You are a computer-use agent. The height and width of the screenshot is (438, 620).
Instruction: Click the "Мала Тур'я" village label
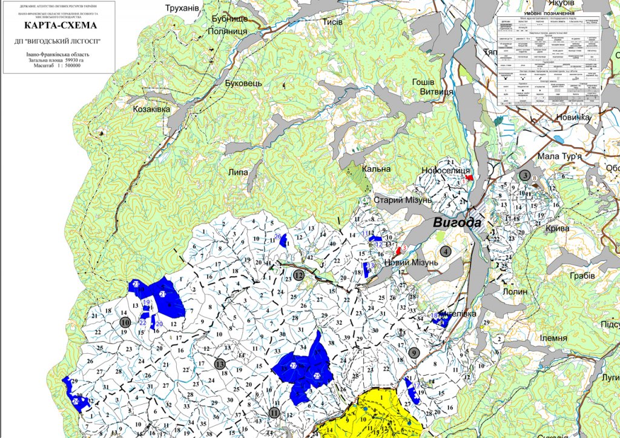click(559, 157)
